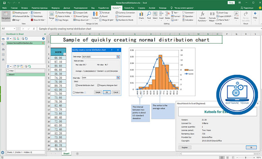Close Копия NormalDistribution.xlsx with red X

pos(43,43)
